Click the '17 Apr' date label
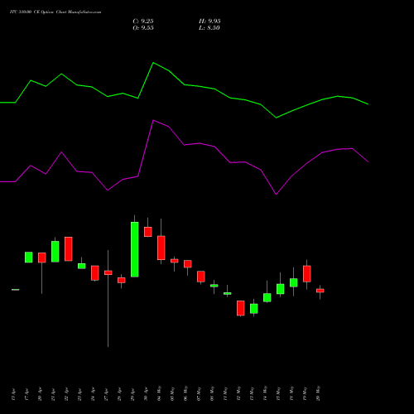This screenshot has width=414, height=414. click(x=26, y=395)
